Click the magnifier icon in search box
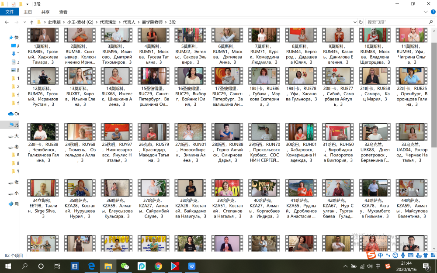437x273 pixels. click(431, 22)
